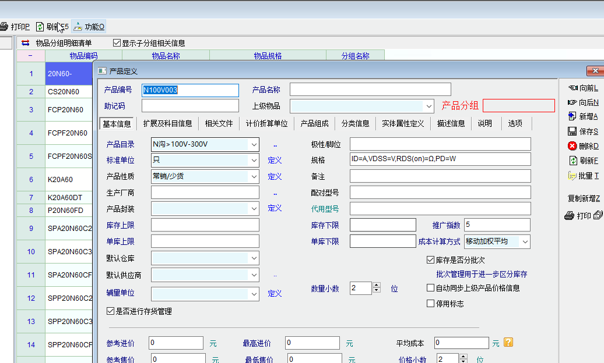Uncheck the 库存是否分批次 checkbox

(431, 260)
